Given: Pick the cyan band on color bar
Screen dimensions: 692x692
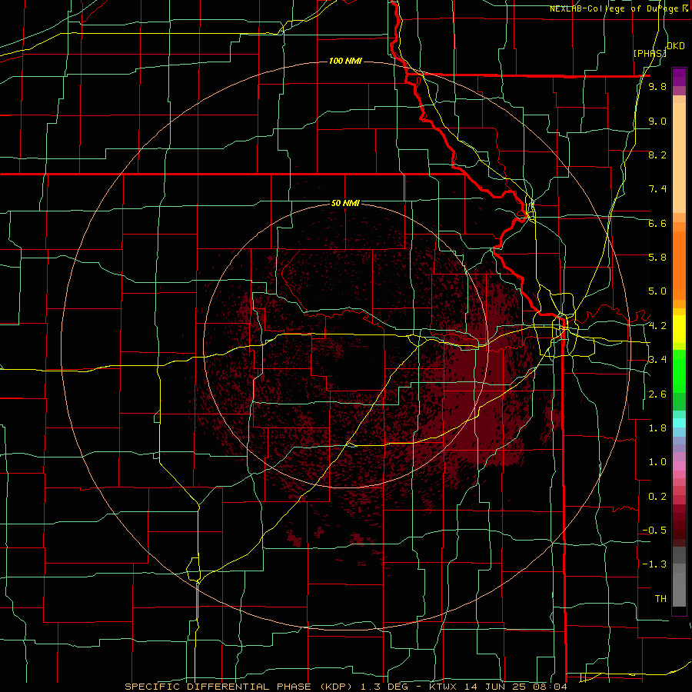Looking at the screenshot, I should pos(679,423).
